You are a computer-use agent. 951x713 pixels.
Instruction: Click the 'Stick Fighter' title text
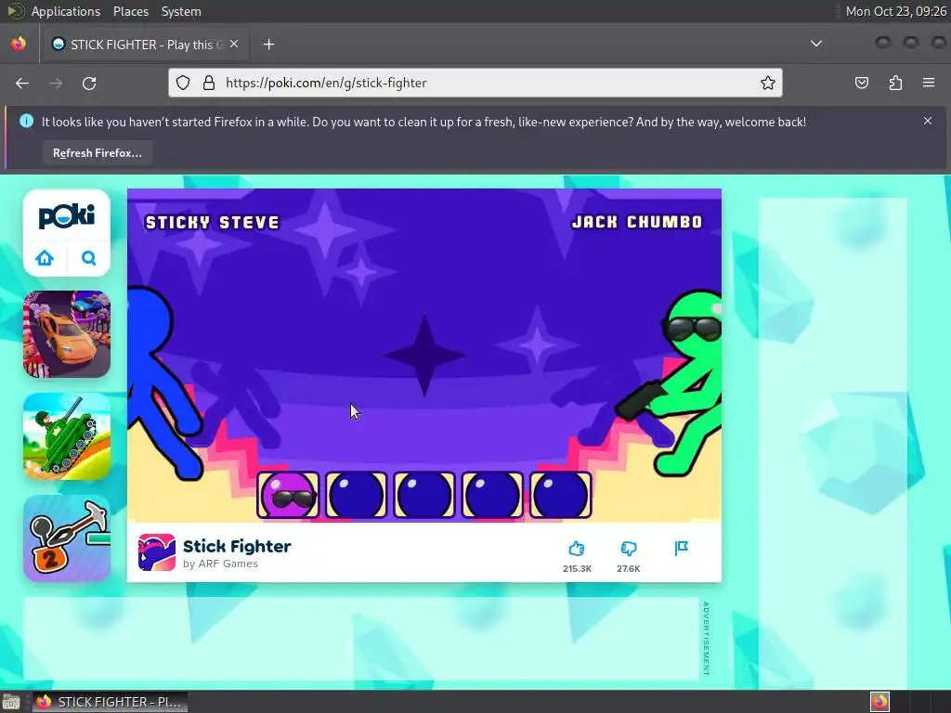(x=237, y=546)
